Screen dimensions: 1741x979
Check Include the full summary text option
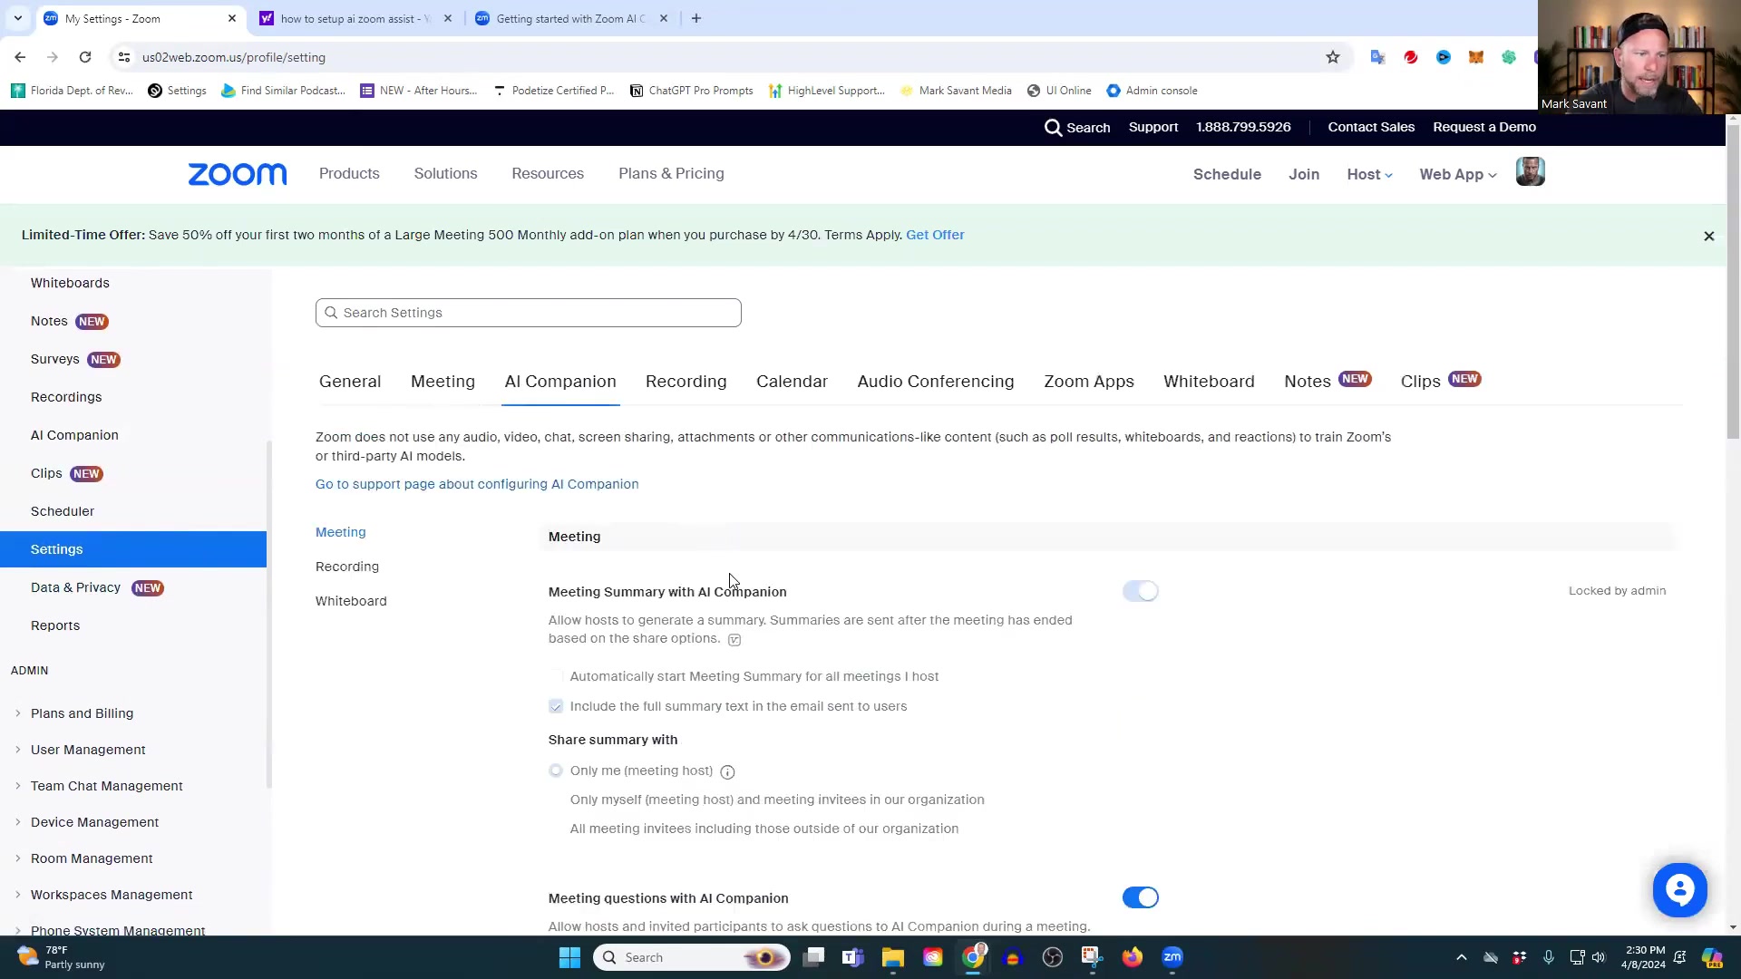(556, 707)
